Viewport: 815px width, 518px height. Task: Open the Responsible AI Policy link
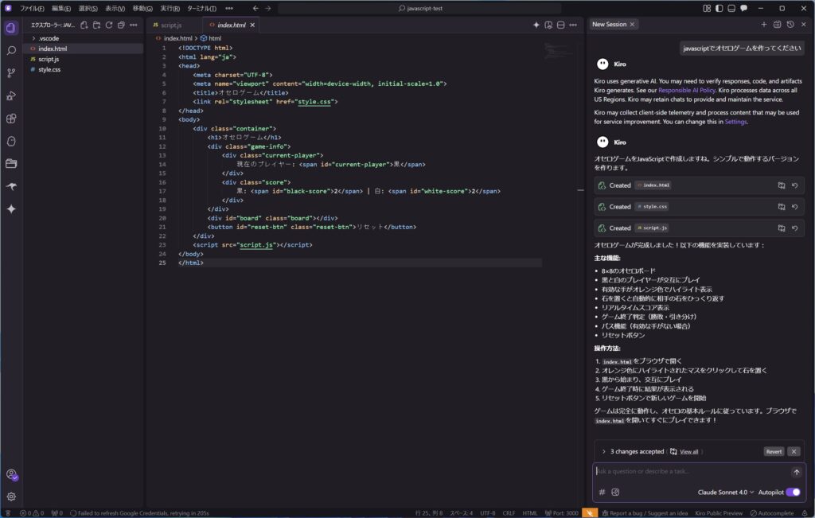click(687, 91)
